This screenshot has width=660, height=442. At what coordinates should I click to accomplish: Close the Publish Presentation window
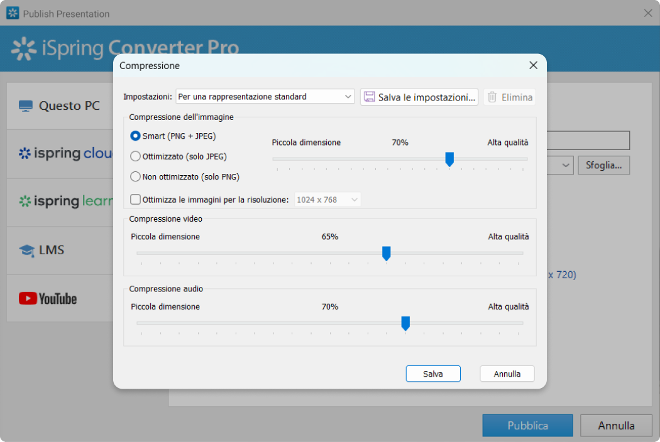pos(648,13)
